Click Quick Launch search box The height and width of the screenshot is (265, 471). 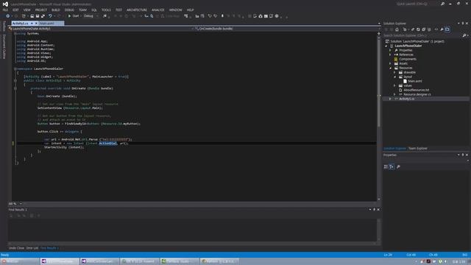pos(417,4)
